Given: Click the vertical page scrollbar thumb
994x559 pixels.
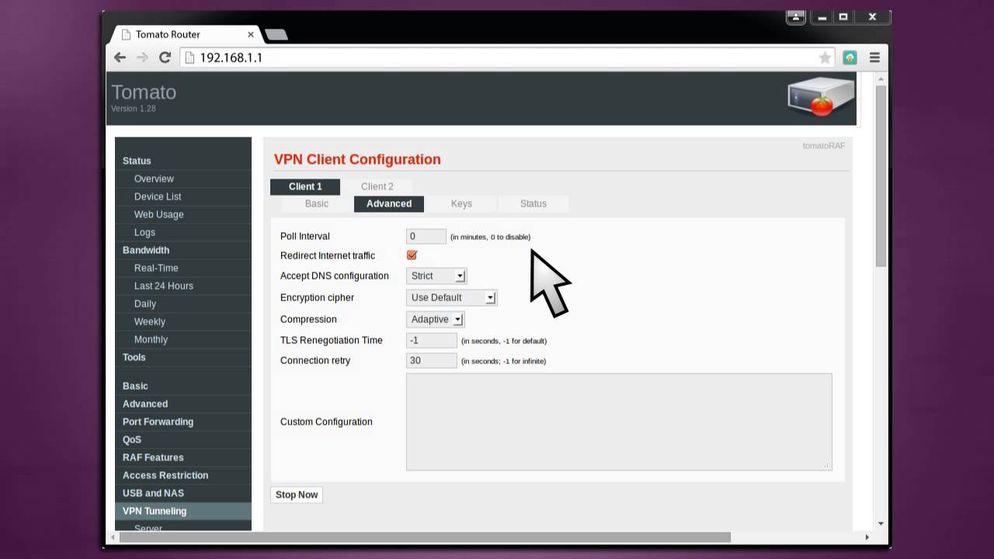Looking at the screenshot, I should click(881, 176).
